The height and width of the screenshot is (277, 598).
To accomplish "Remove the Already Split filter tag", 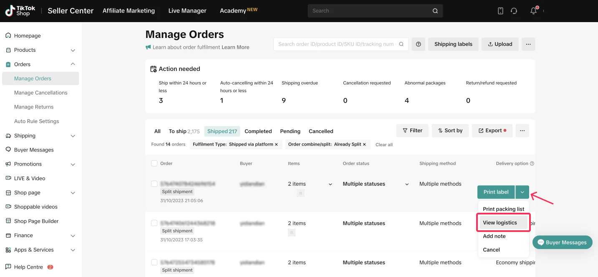I will tap(364, 144).
